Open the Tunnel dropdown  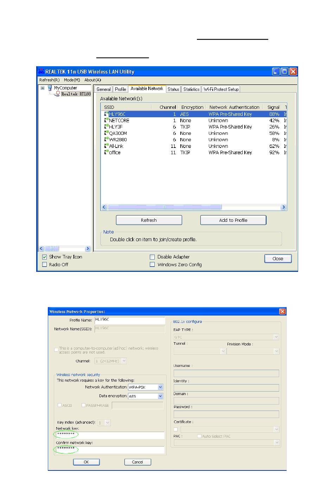[223, 351]
